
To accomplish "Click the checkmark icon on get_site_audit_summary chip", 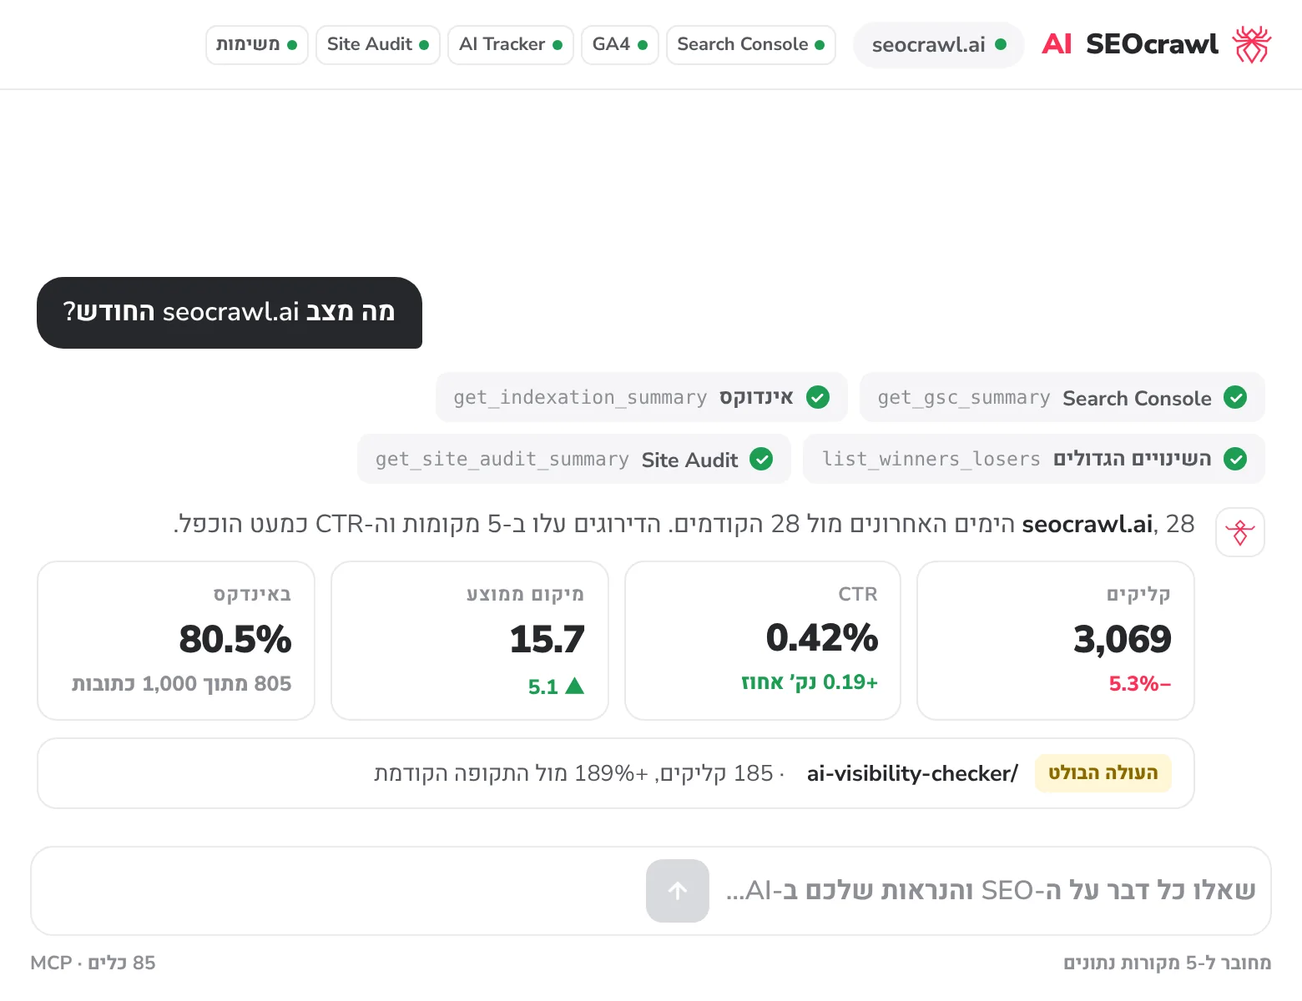I will pos(761,459).
